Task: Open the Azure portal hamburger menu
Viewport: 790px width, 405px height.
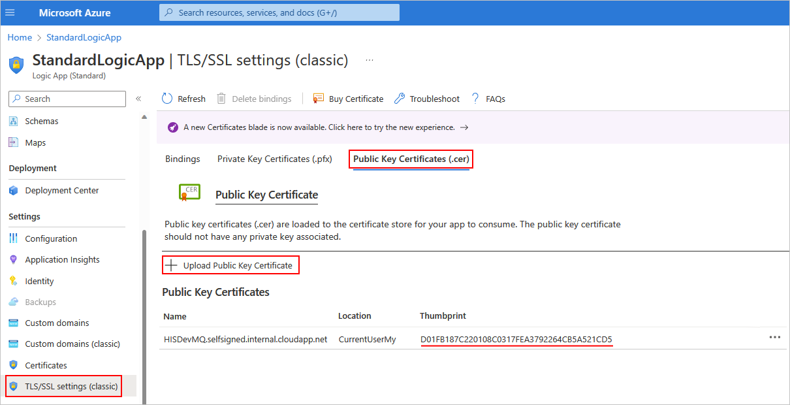Action: pos(10,12)
